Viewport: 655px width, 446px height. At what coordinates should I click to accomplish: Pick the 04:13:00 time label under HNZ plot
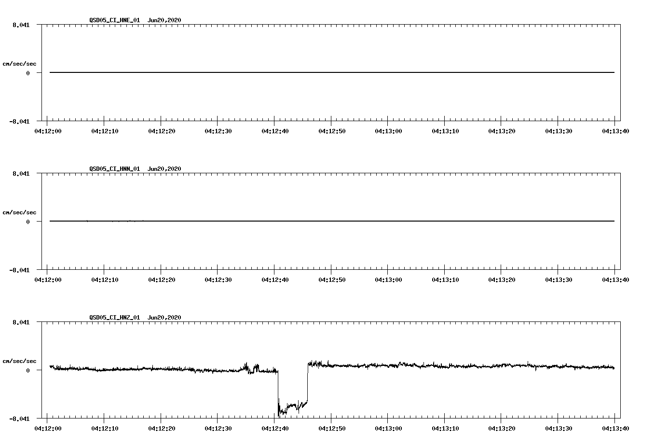388,428
